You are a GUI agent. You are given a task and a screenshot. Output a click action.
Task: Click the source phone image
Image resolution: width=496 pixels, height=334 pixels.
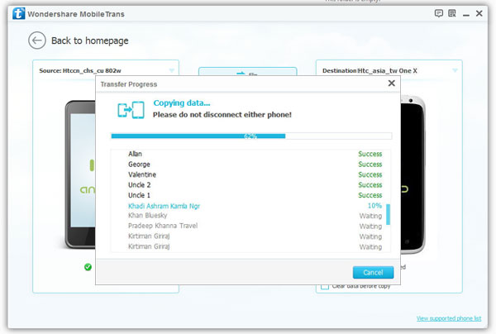tap(80, 174)
